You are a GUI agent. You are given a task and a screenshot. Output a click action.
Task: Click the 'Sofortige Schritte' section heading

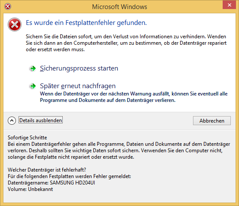27,138
